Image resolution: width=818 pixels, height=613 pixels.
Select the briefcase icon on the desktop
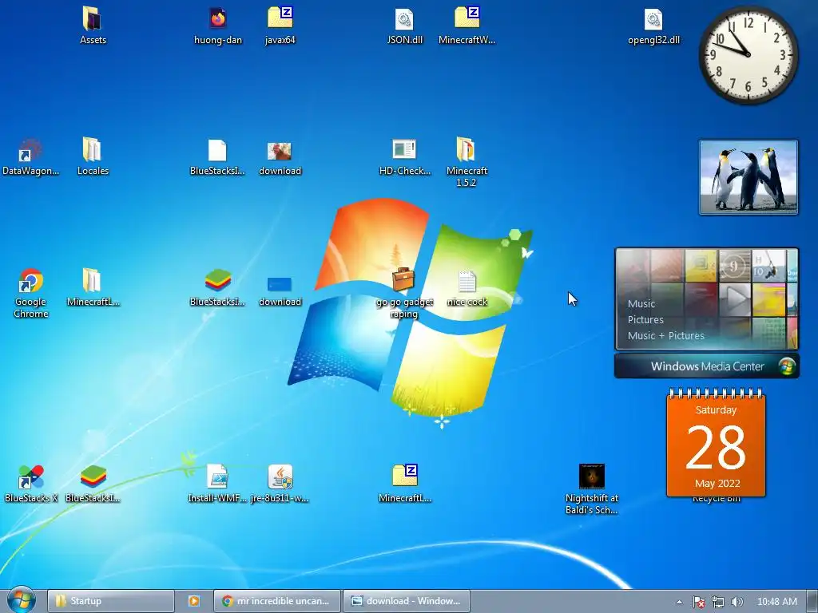pyautogui.click(x=403, y=280)
